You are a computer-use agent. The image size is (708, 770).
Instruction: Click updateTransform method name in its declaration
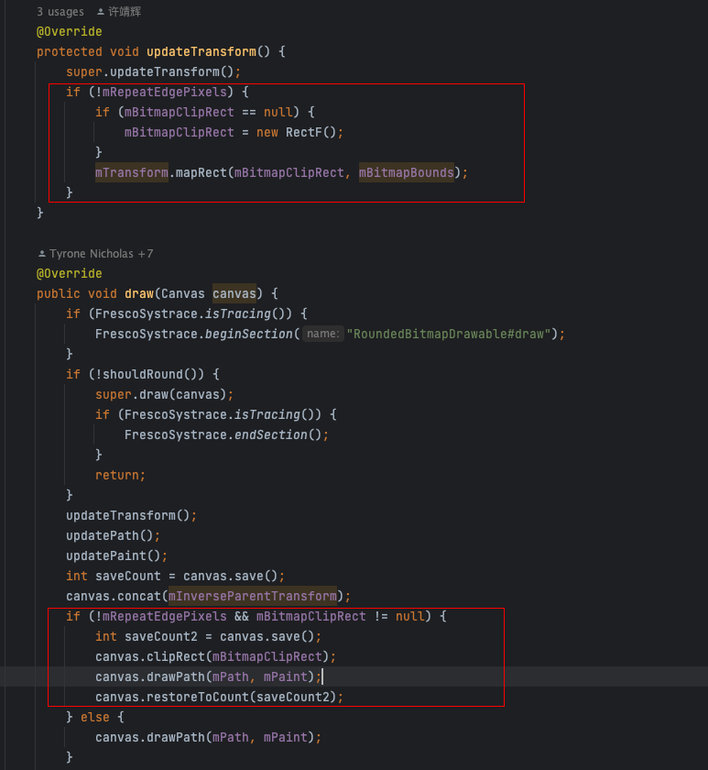tap(202, 52)
